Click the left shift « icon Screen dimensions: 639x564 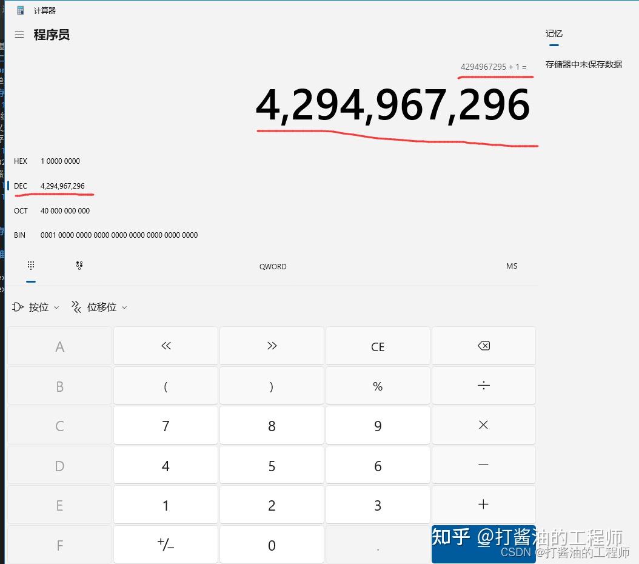[x=165, y=346]
